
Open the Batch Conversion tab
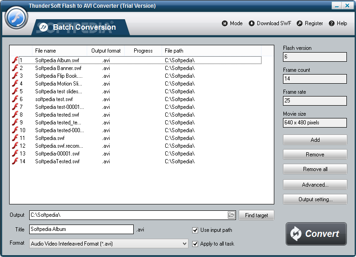(x=81, y=27)
